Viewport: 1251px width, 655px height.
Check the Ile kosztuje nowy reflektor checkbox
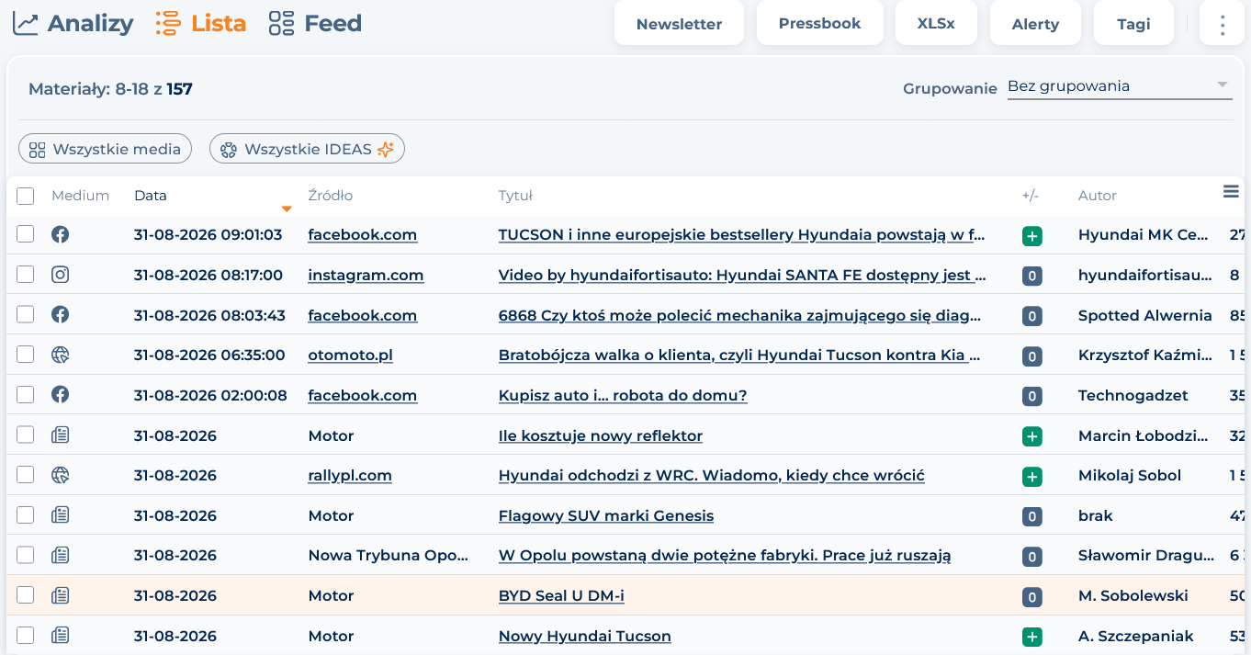26,435
